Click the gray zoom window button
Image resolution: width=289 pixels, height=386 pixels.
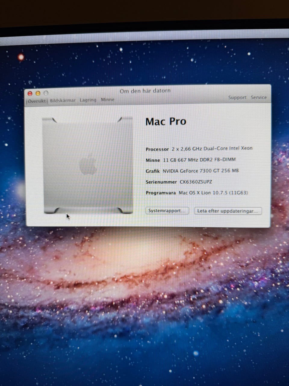pos(46,93)
